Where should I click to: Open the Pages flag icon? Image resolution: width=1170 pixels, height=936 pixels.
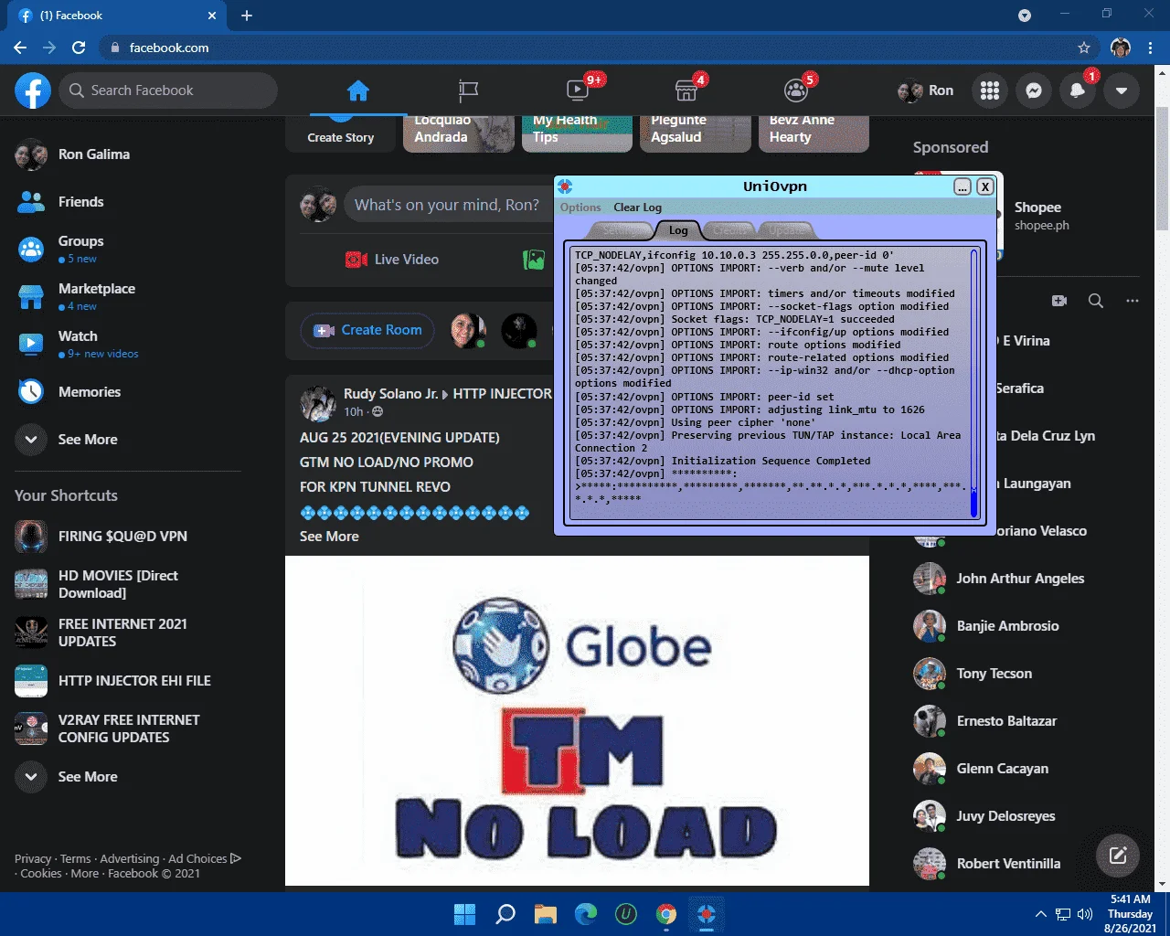[x=468, y=90]
